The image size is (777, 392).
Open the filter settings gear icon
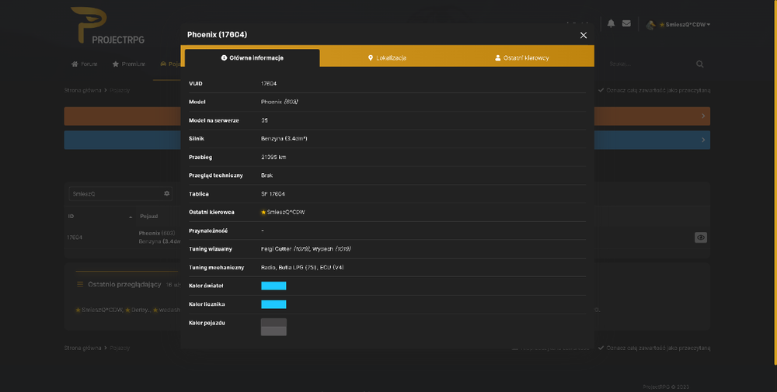coord(167,193)
